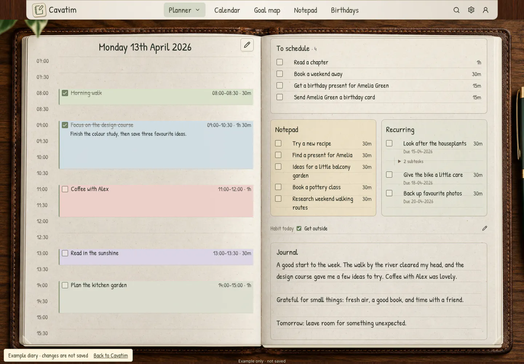
Task: Open the search magnifier icon
Action: [456, 10]
